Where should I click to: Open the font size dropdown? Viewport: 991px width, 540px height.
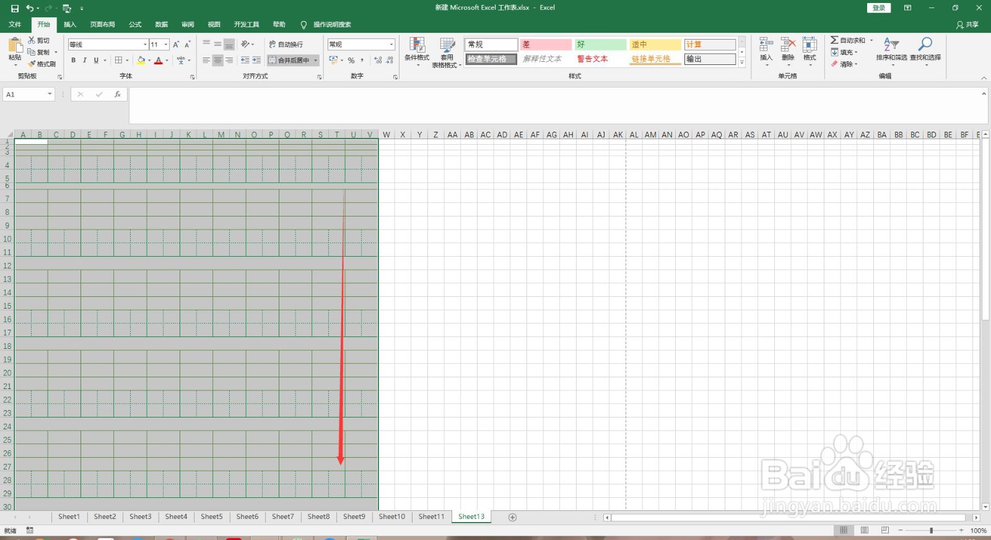166,45
